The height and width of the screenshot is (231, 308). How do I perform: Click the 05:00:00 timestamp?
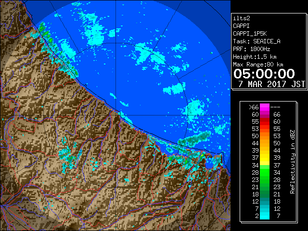[x=264, y=74]
